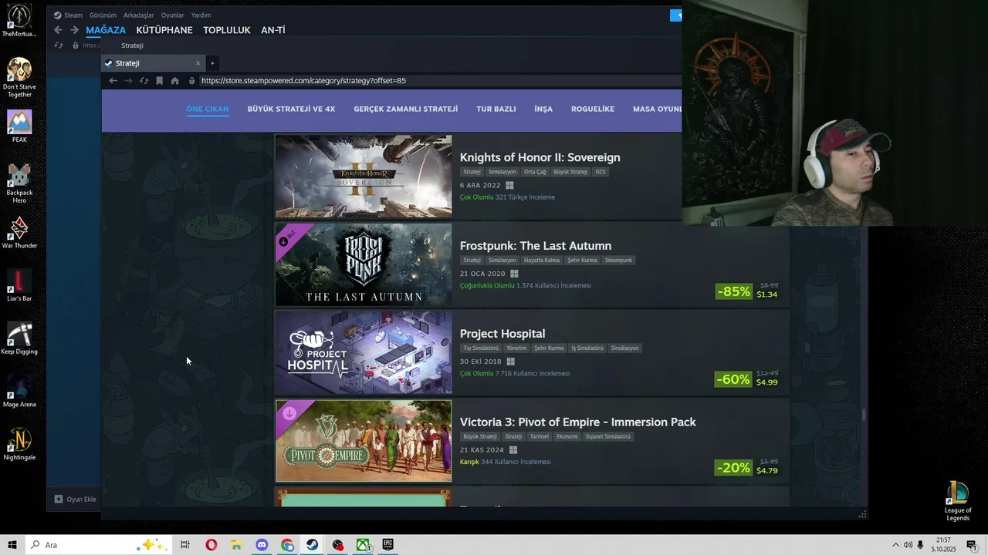The width and height of the screenshot is (988, 555).
Task: Open Keep Digging desktop shortcut
Action: pos(19,338)
